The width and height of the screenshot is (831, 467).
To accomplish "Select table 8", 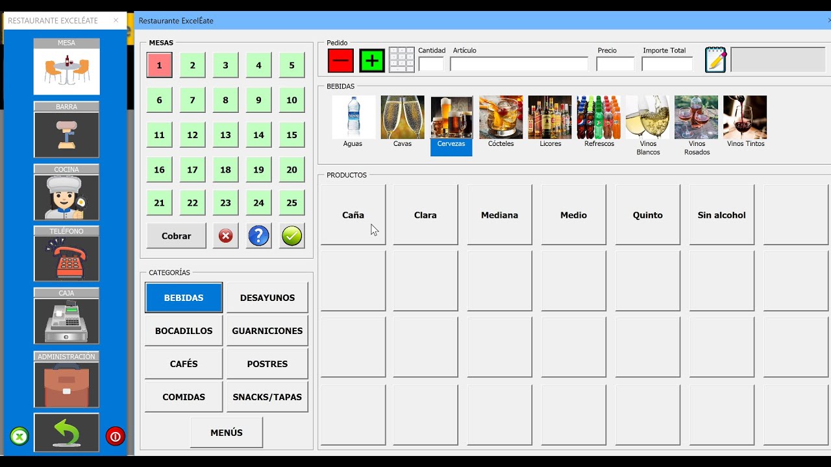I will tap(225, 101).
